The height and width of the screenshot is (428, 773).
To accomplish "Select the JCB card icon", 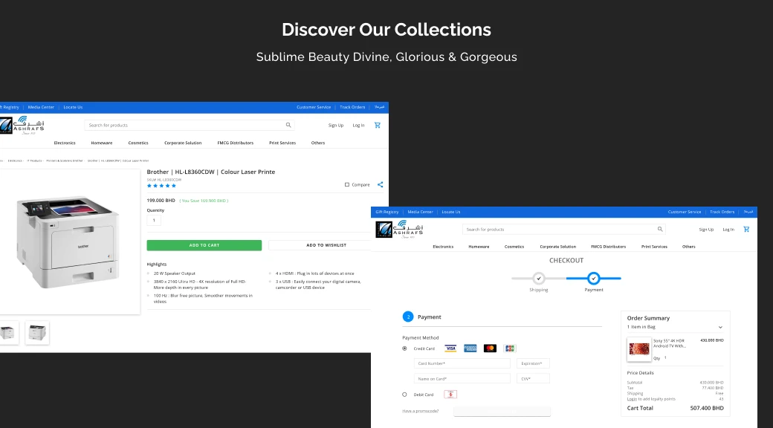I will tap(508, 348).
